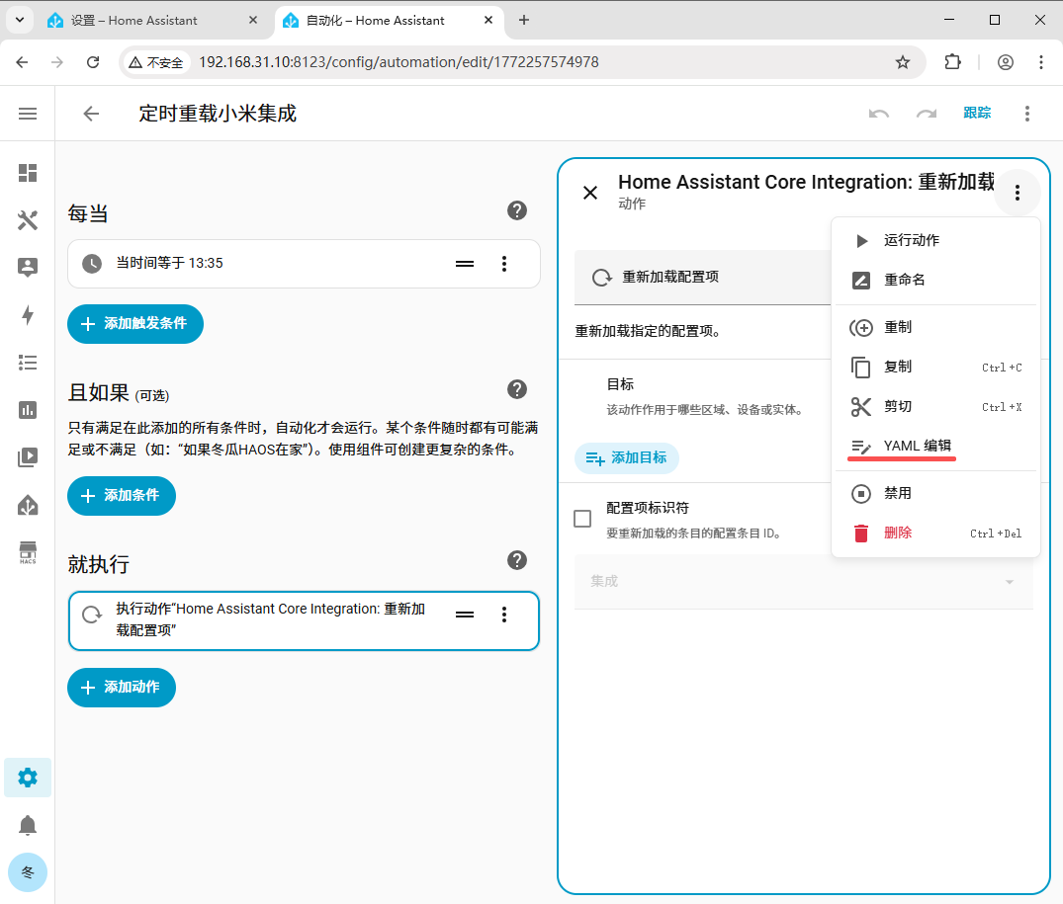This screenshot has width=1063, height=904.
Task: Click the 添加触发条件 button
Action: (x=134, y=324)
